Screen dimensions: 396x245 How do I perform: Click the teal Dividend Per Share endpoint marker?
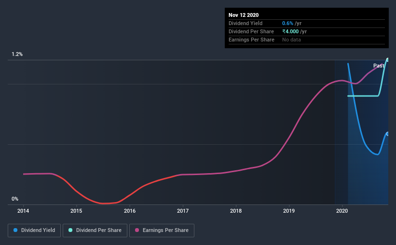(388, 60)
